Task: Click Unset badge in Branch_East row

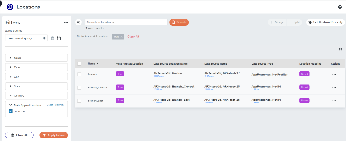Action: click(x=304, y=100)
